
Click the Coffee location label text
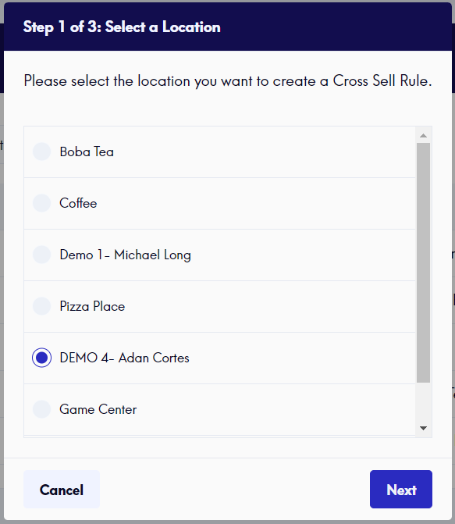pyautogui.click(x=78, y=203)
